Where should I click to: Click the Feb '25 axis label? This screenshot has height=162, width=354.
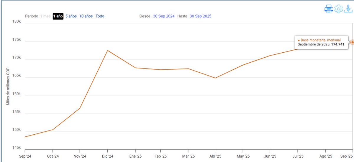click(161, 156)
